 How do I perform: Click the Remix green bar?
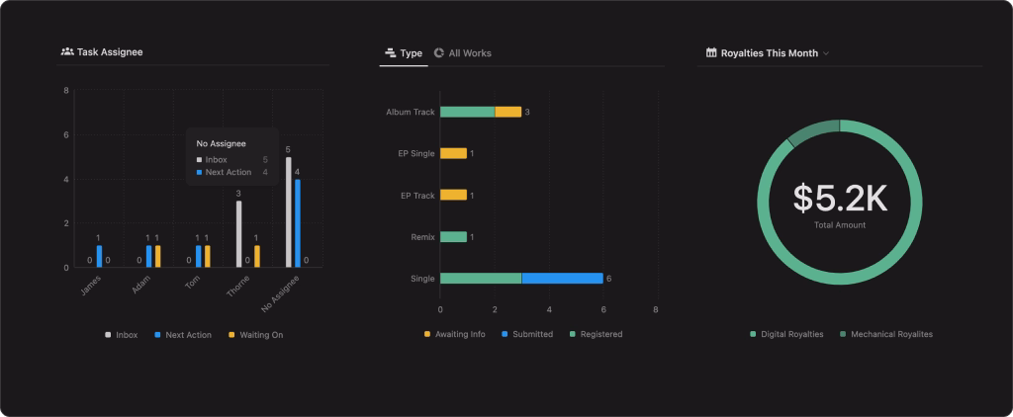pyautogui.click(x=453, y=237)
